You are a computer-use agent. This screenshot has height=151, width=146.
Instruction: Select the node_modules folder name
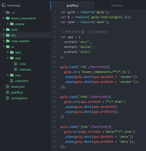[20, 41]
